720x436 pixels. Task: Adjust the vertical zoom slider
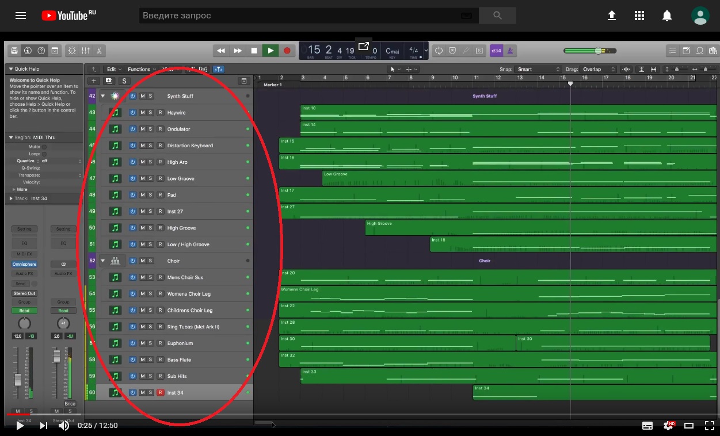676,69
